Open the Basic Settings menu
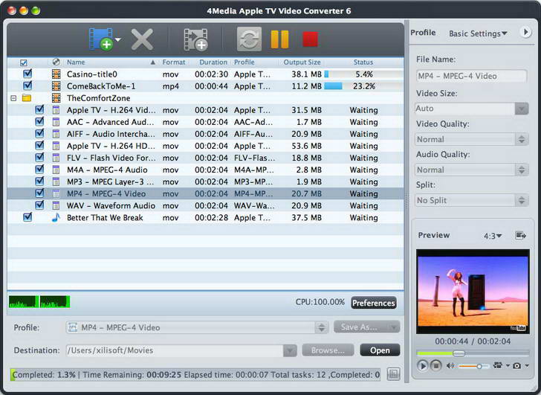Viewport: 541px width, 395px height. coord(478,33)
